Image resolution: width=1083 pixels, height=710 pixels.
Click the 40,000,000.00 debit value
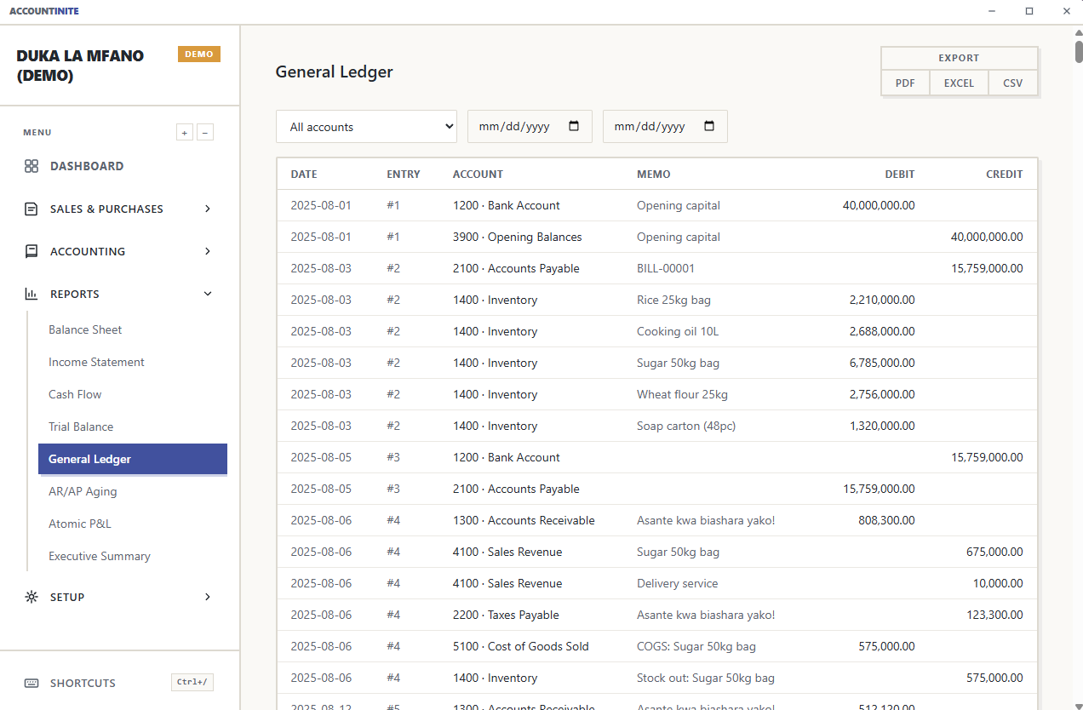[x=879, y=205]
